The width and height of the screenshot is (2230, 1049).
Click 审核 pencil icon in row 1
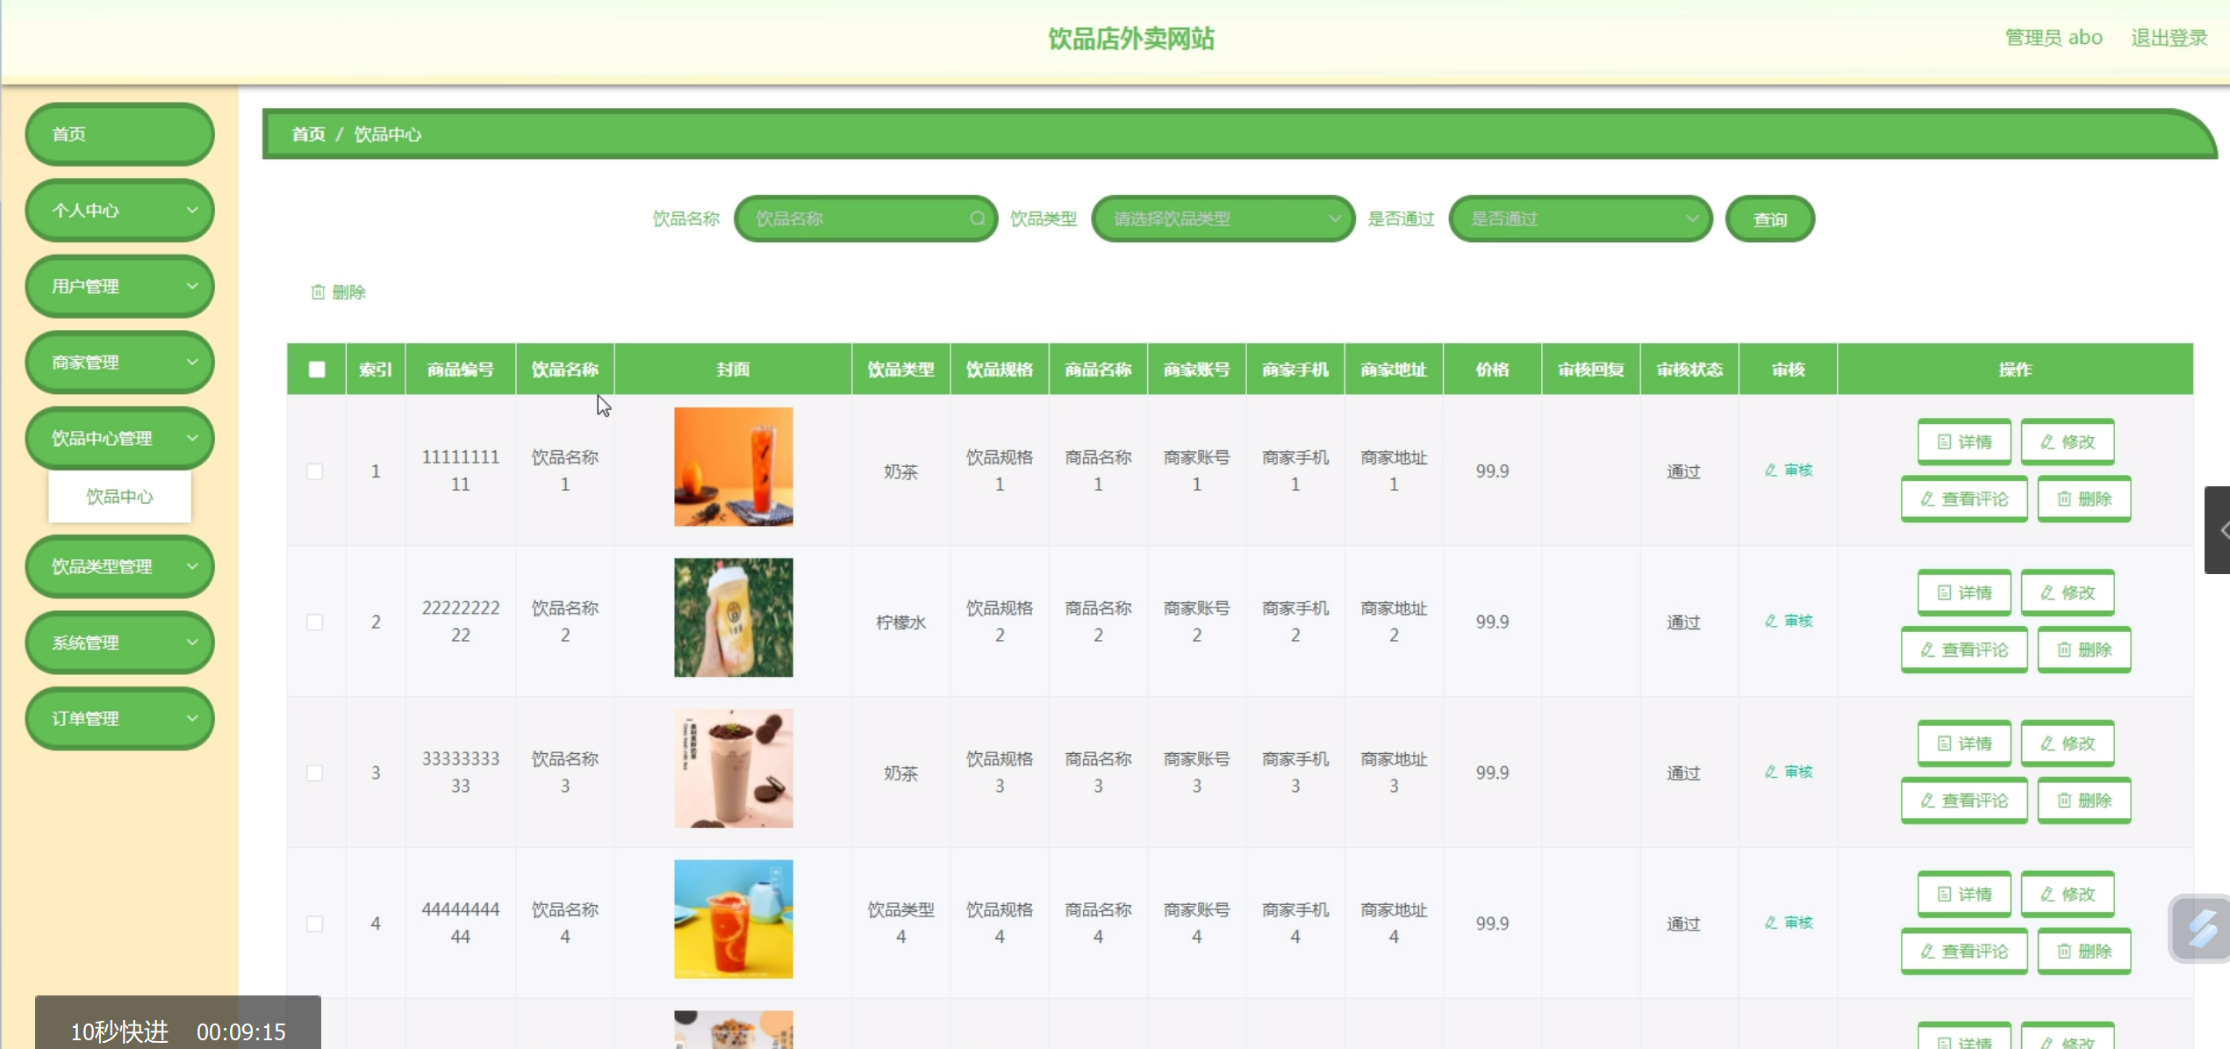[1772, 471]
